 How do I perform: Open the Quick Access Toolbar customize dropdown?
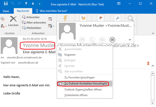(x=39, y=4)
